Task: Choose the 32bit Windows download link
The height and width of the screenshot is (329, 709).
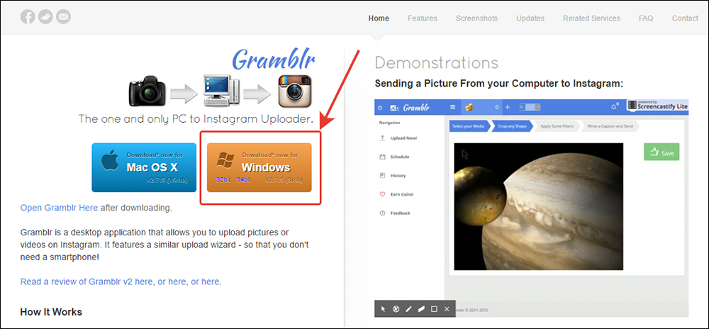Action: (223, 180)
